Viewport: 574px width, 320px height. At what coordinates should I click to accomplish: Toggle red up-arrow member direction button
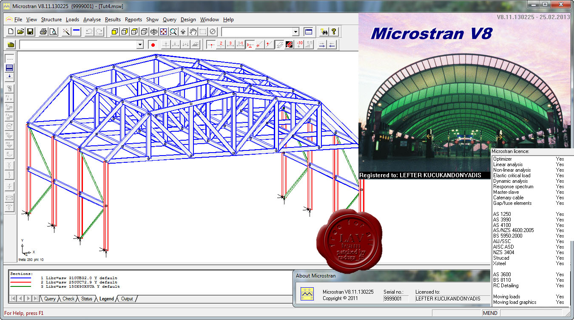click(270, 45)
